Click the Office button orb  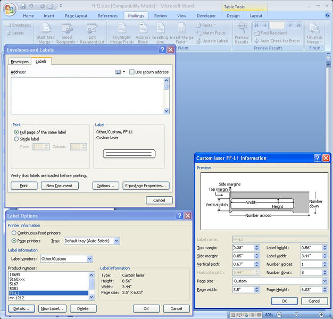9,9
